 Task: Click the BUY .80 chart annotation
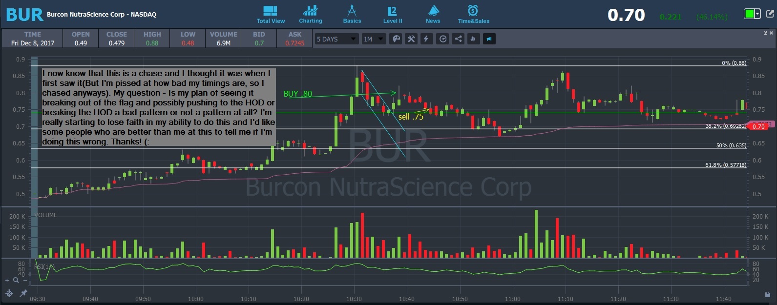[297, 94]
